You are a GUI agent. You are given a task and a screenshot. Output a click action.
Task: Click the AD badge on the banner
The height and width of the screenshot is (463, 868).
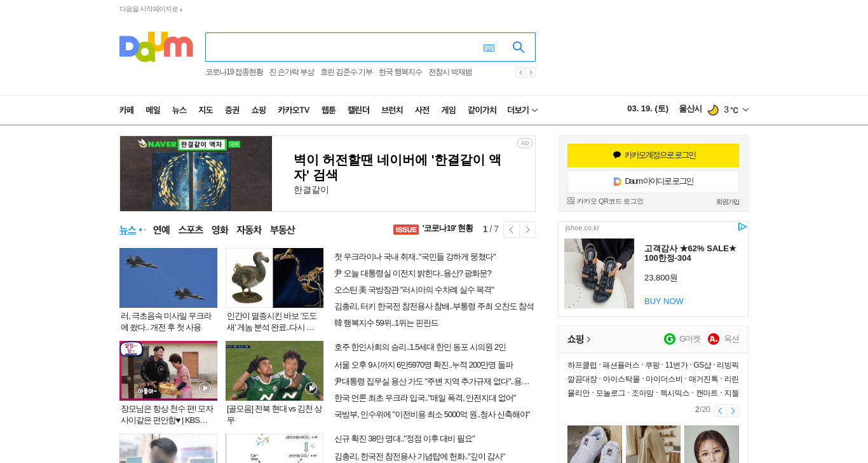point(525,143)
